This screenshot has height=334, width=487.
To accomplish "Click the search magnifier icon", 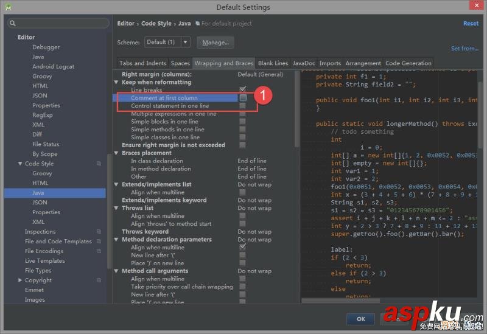I will [x=12, y=23].
